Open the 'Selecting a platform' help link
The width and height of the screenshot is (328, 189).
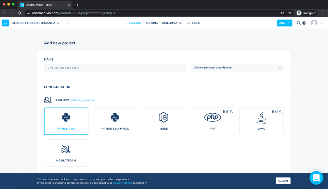[83, 100]
